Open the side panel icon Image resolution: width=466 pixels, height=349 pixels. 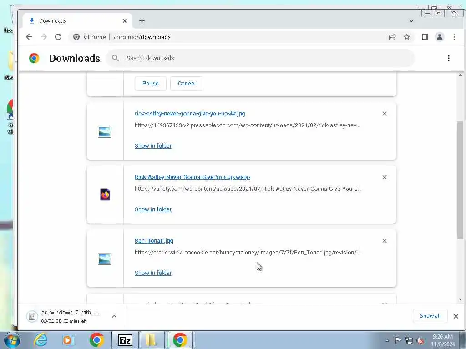(x=425, y=37)
